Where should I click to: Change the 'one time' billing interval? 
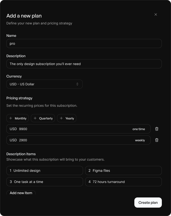pyautogui.click(x=139, y=129)
